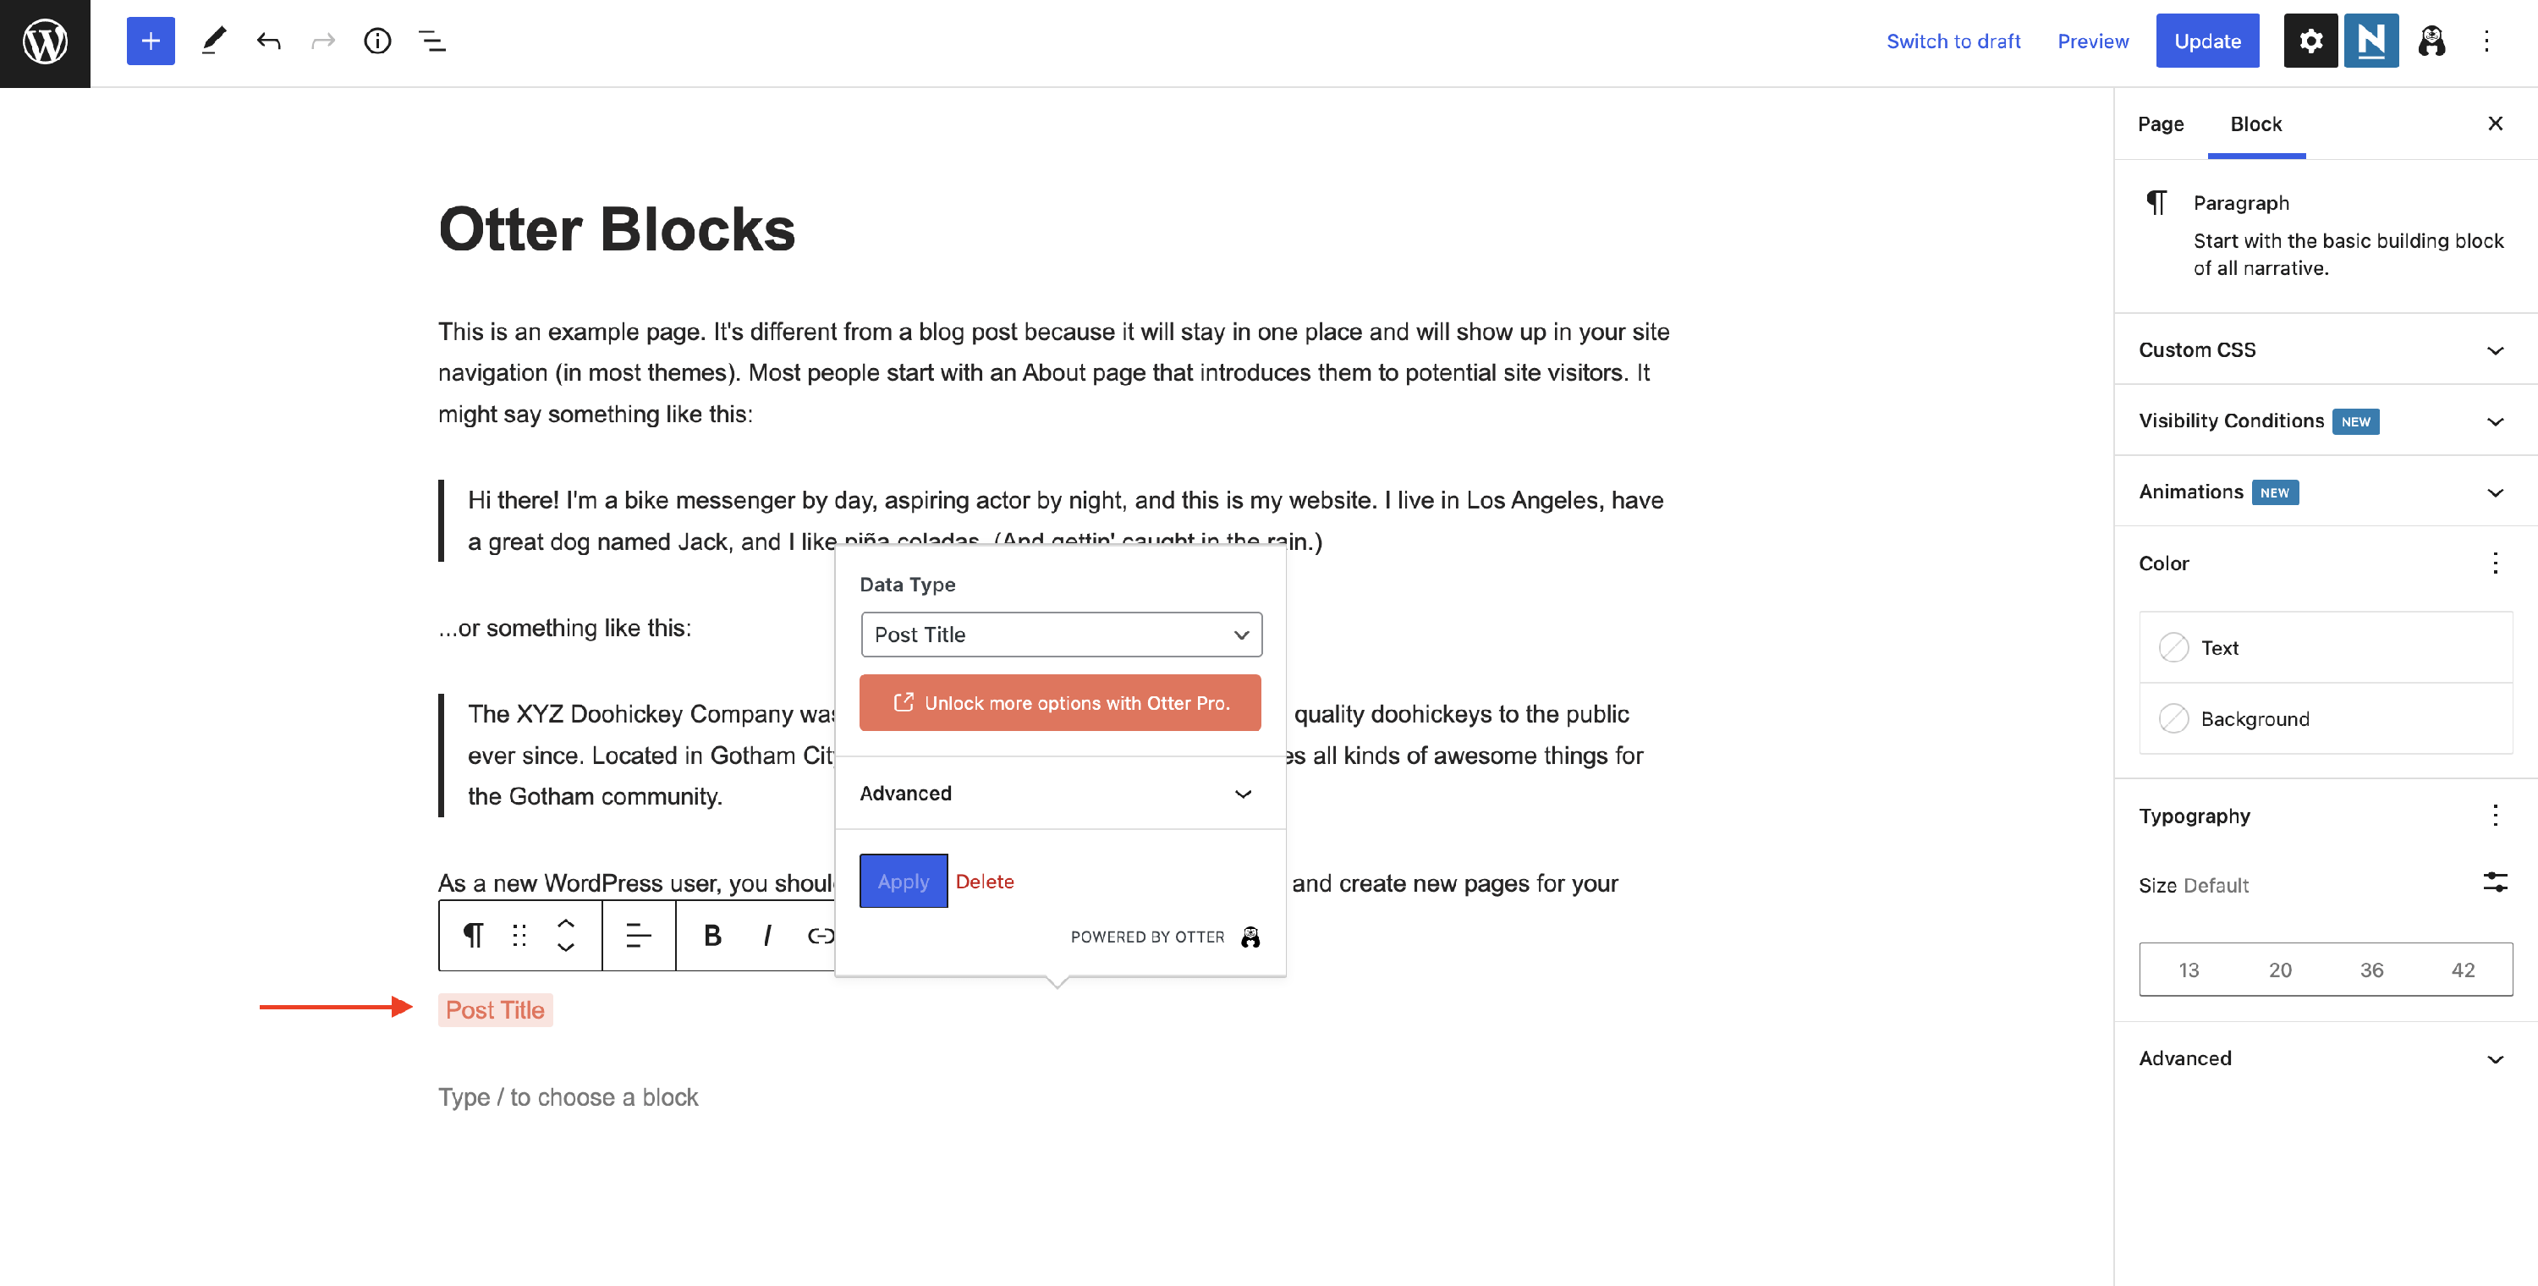Image resolution: width=2538 pixels, height=1286 pixels.
Task: Open the Otter plugin sidebar icon
Action: coord(2431,41)
